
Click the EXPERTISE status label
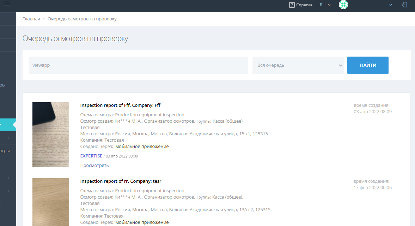pyautogui.click(x=91, y=156)
